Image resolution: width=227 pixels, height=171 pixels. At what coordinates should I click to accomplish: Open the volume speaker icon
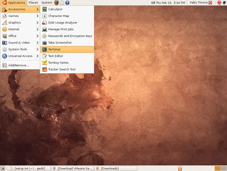(153, 2)
